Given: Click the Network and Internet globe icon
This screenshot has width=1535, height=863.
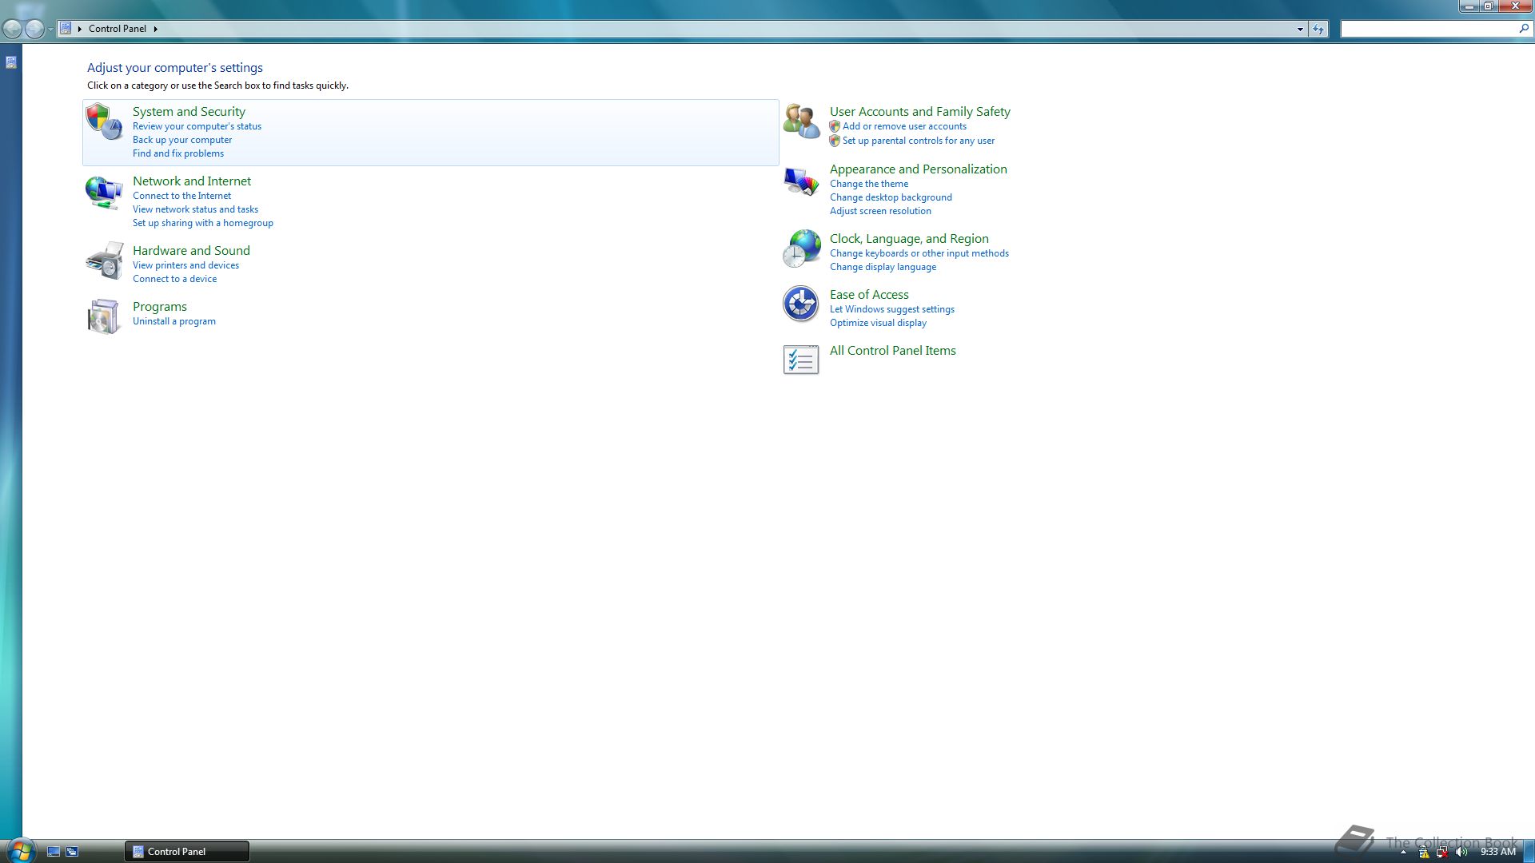Looking at the screenshot, I should click(104, 193).
